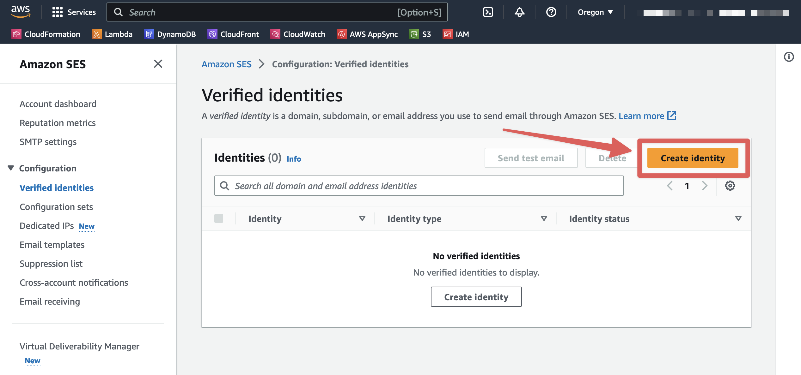Open the Identities Info link
Viewport: 801px width, 375px height.
[294, 159]
